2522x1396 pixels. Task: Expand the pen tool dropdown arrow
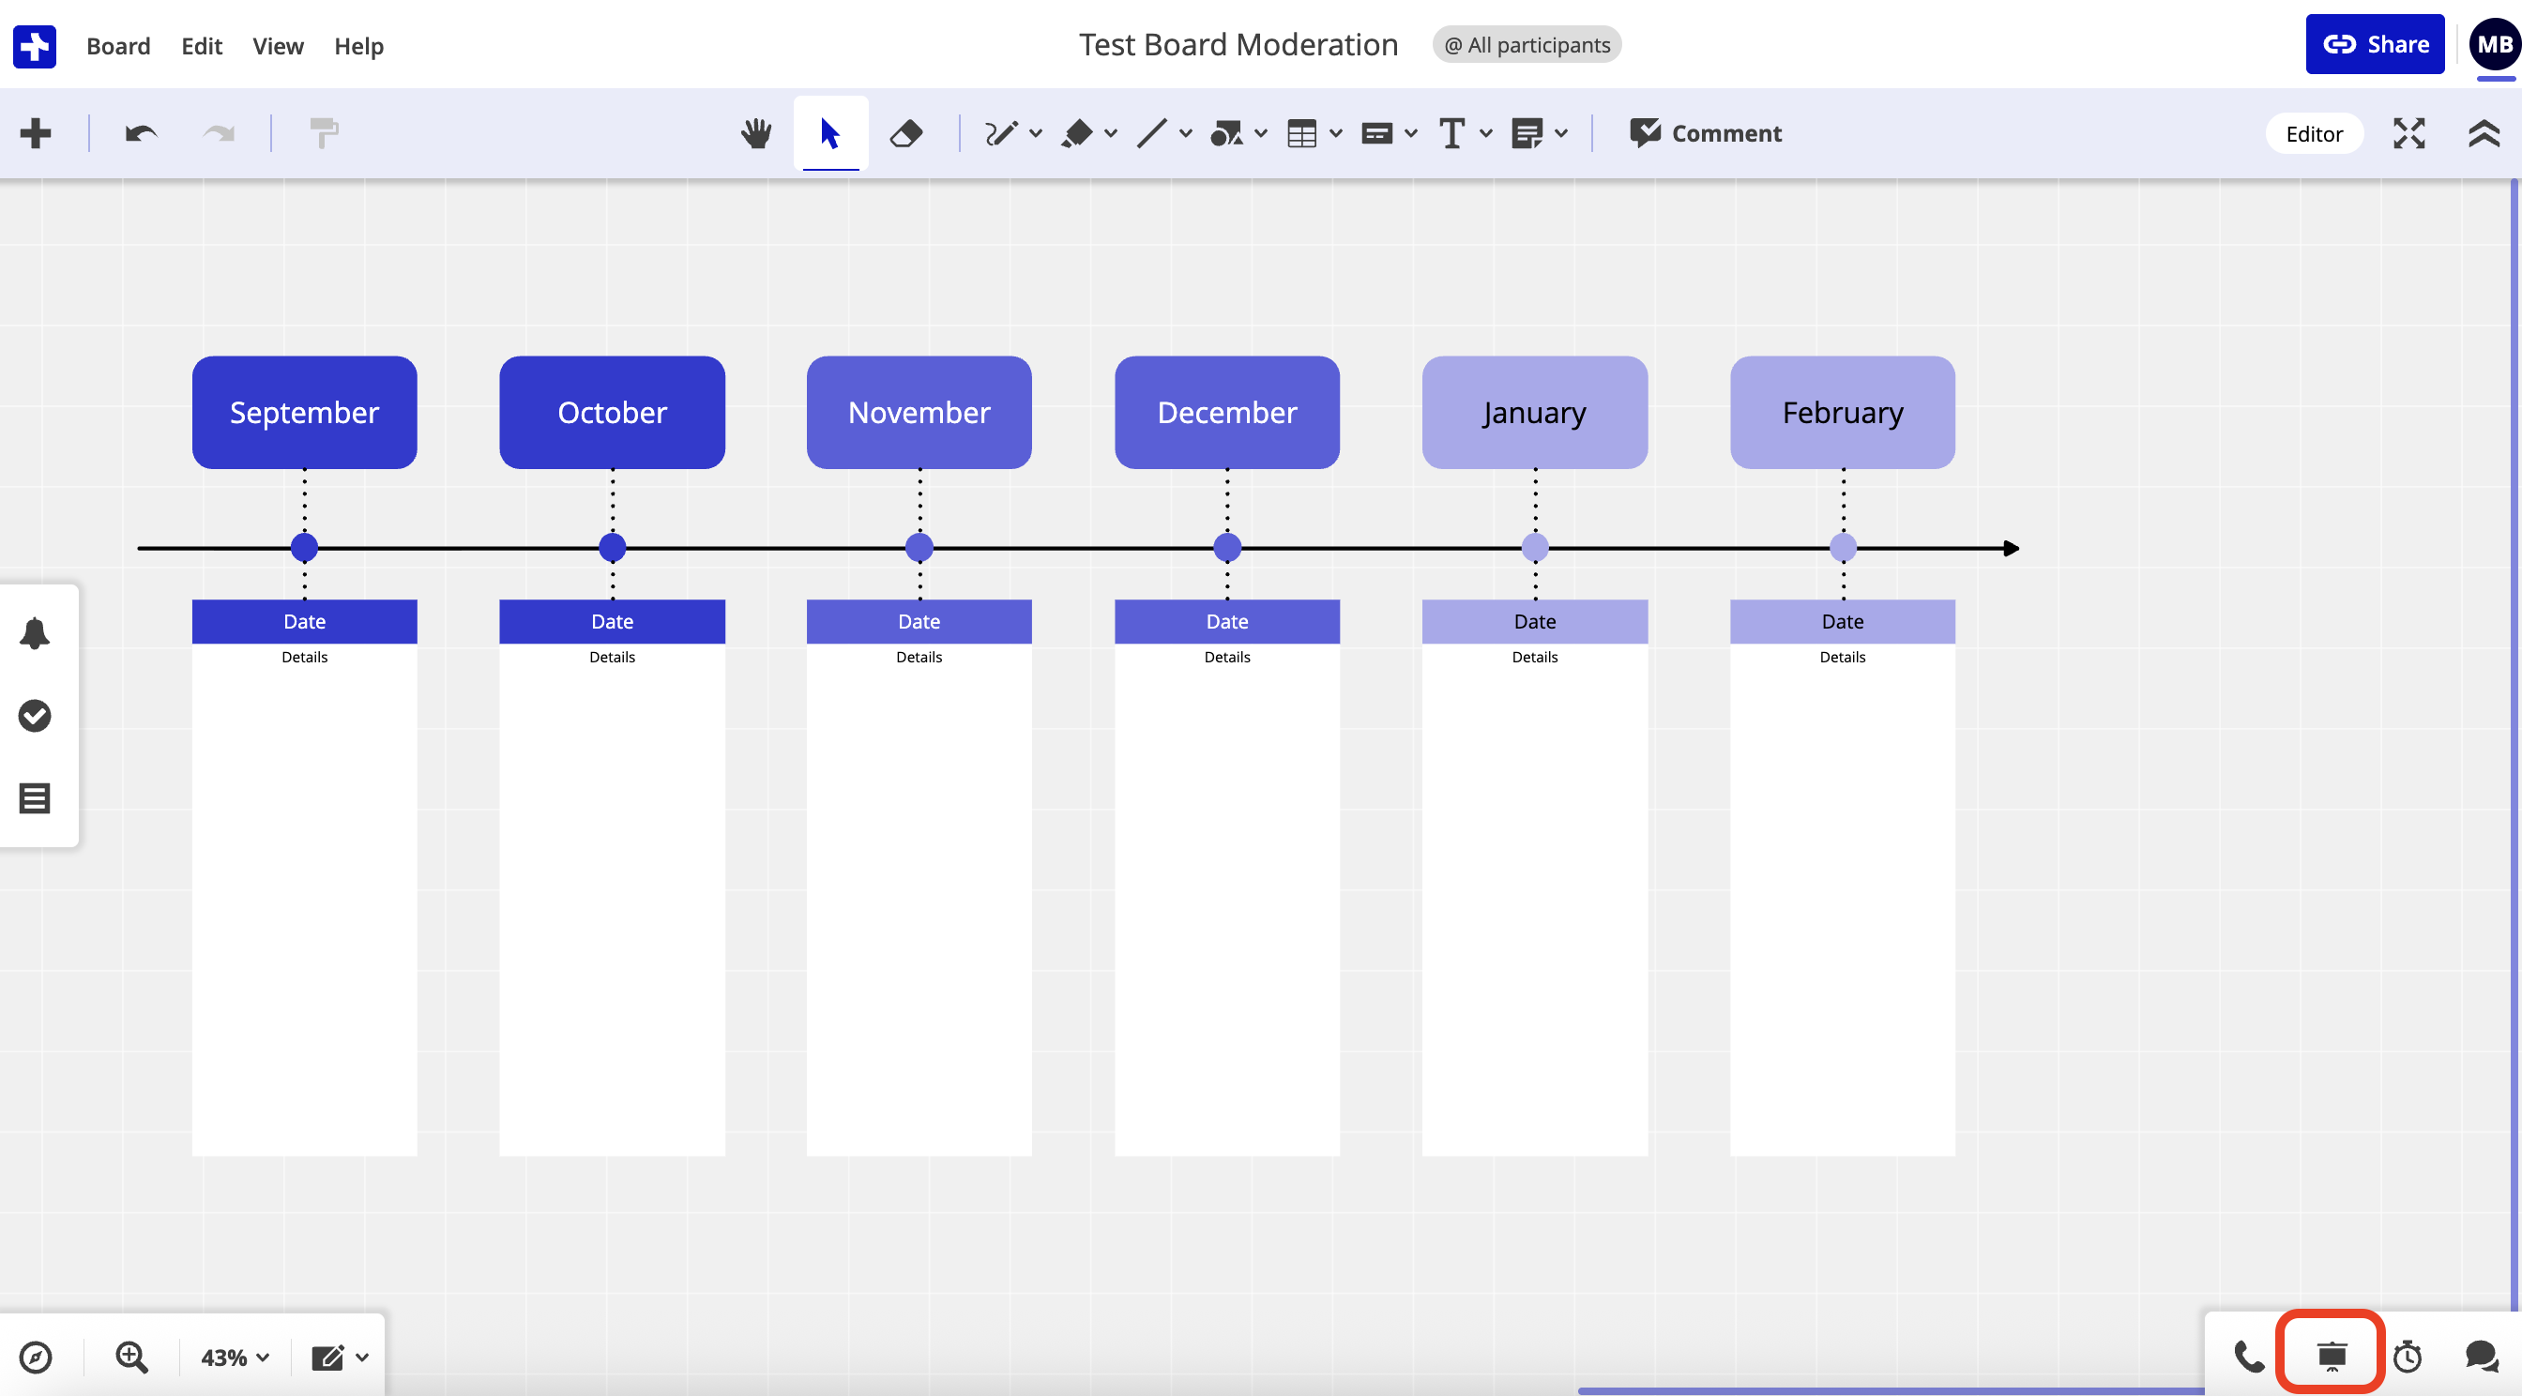pyautogui.click(x=1036, y=133)
